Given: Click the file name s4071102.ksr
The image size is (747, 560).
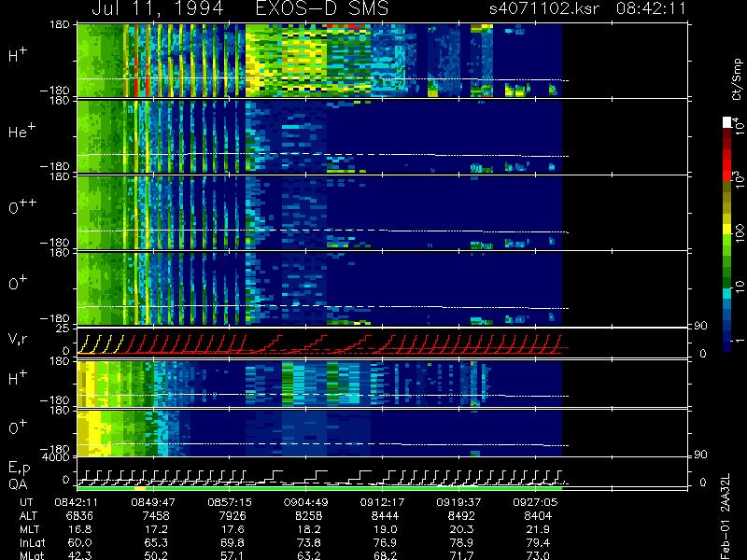Looking at the screenshot, I should coord(544,8).
